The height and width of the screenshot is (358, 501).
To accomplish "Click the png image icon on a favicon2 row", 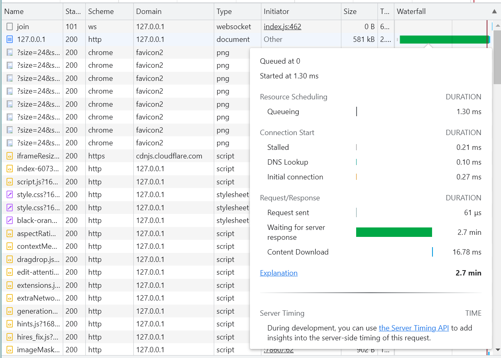I will click(9, 52).
